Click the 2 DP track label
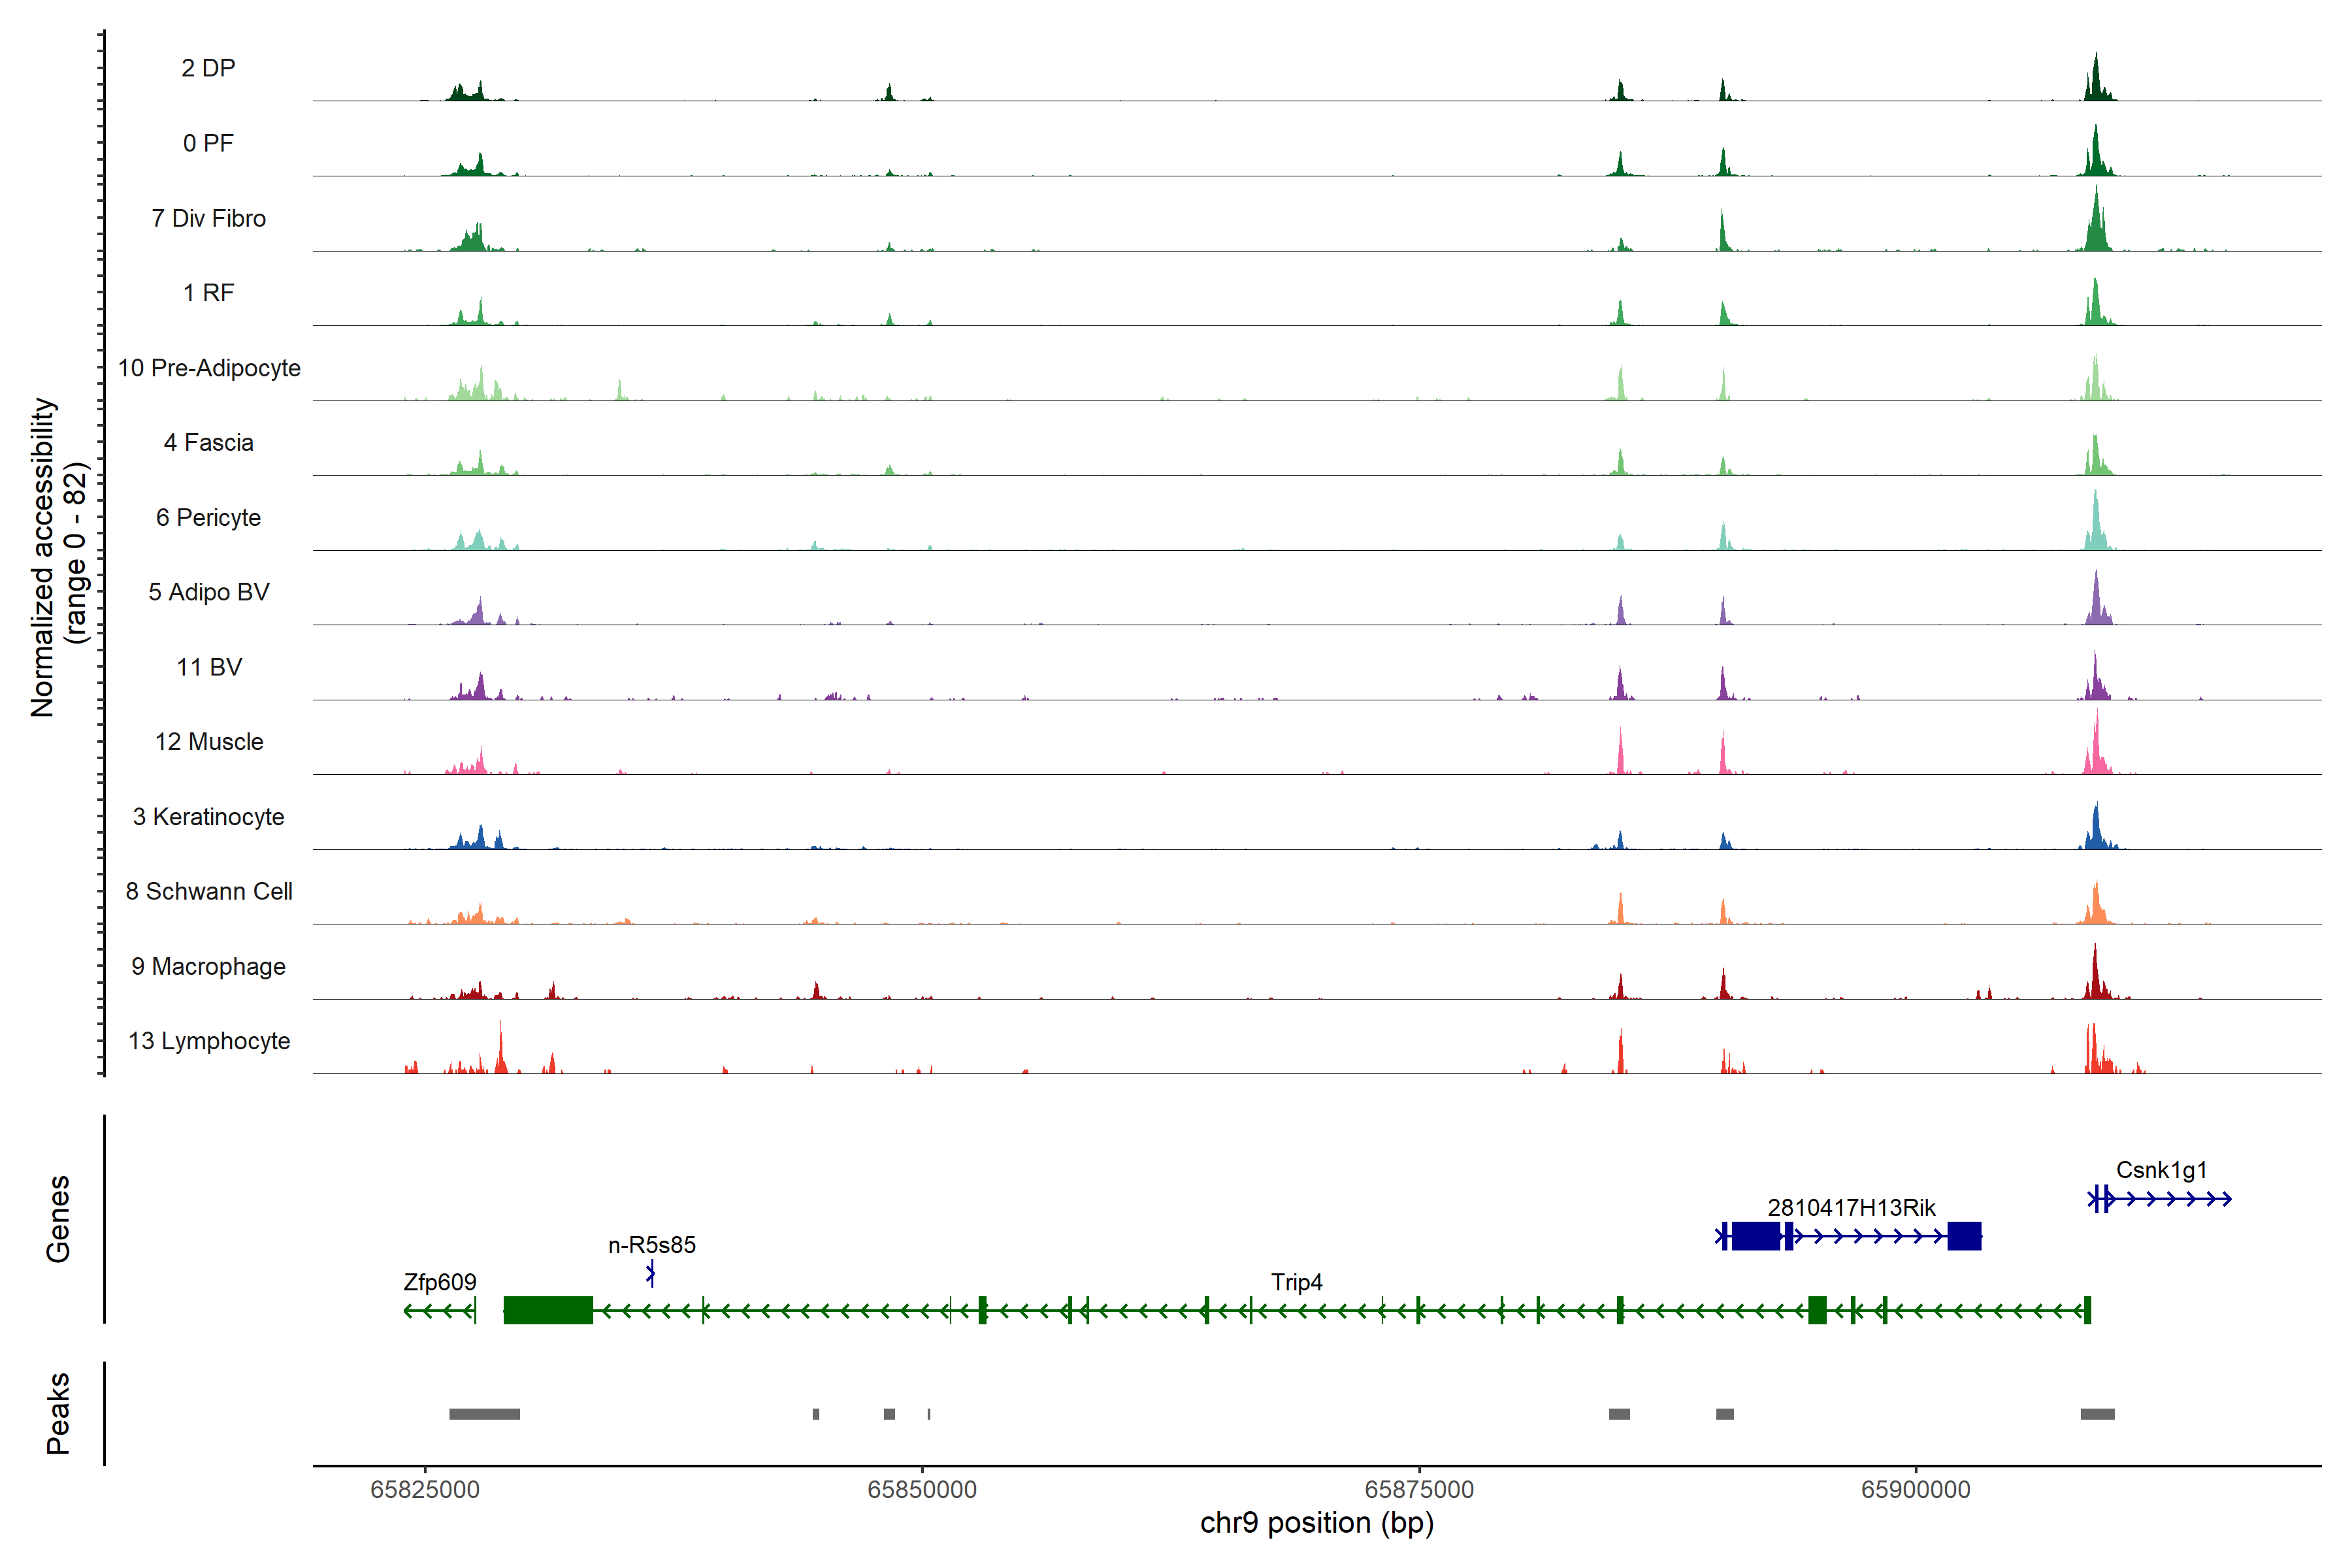This screenshot has height=1568, width=2352. (208, 68)
